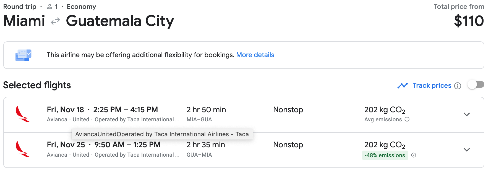Click the $110 total price
491x171 pixels.
469,21
